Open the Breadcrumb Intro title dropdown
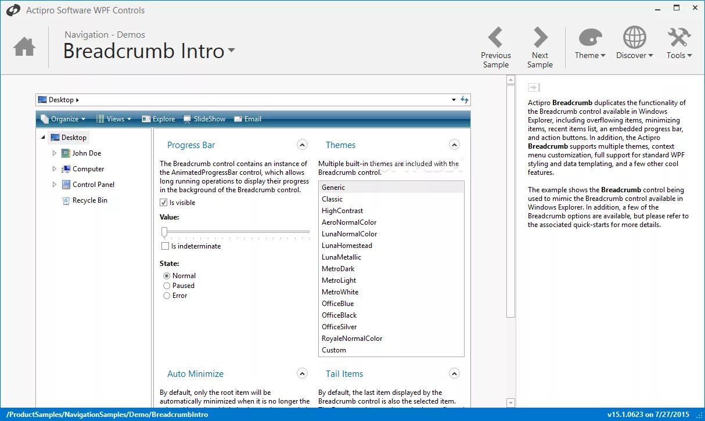The height and width of the screenshot is (421, 705). (231, 51)
